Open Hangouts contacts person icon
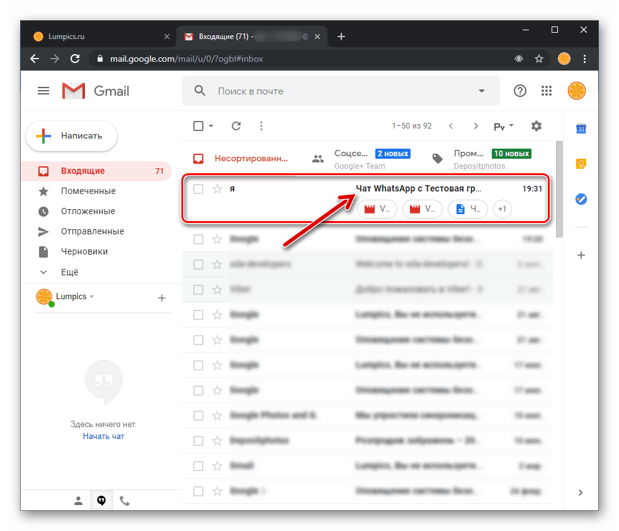 pyautogui.click(x=78, y=501)
